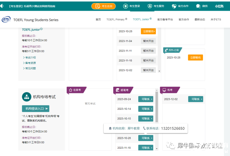Click the 写作+口语 tab icon
Image resolution: width=230 pixels, height=156 pixels.
pyautogui.click(x=166, y=50)
